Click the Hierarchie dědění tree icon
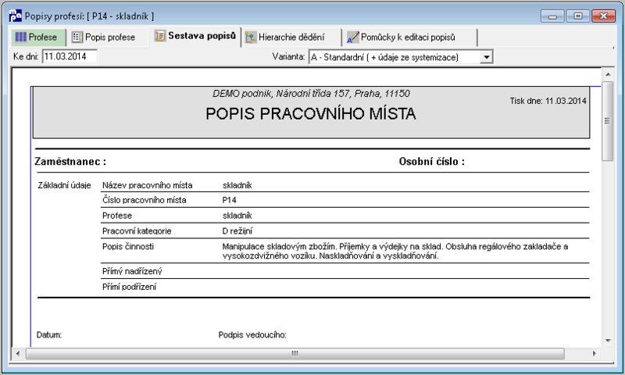The width and height of the screenshot is (625, 375). point(251,37)
